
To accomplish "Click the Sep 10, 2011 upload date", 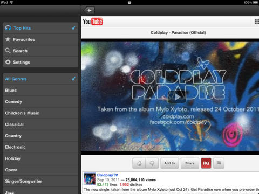I will pyautogui.click(x=108, y=180).
